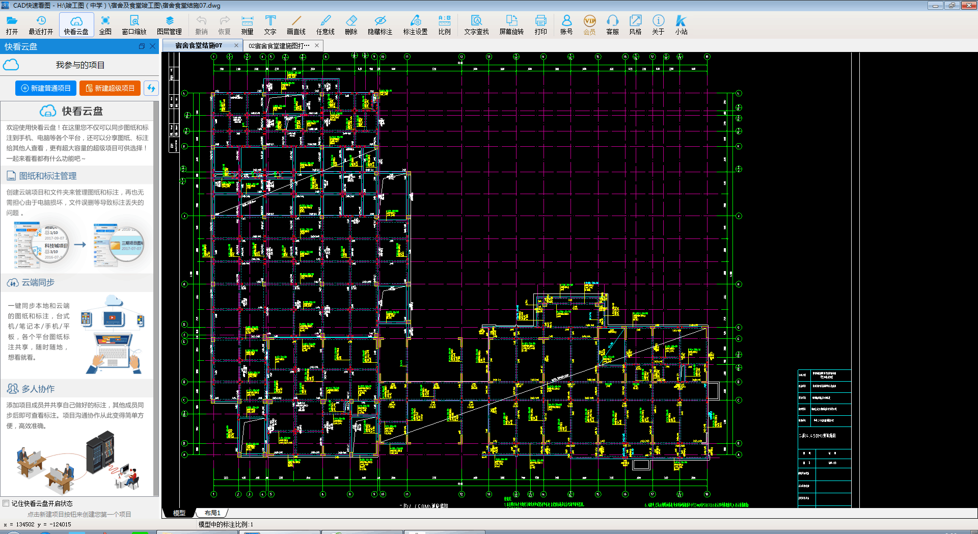The width and height of the screenshot is (978, 534).
Task: Click the 点击新建项目按钮 hint text
Action: tap(79, 514)
